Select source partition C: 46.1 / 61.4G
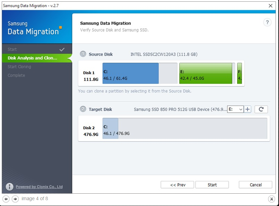Image resolution: width=279 pixels, height=206 pixels. pyautogui.click(x=140, y=73)
